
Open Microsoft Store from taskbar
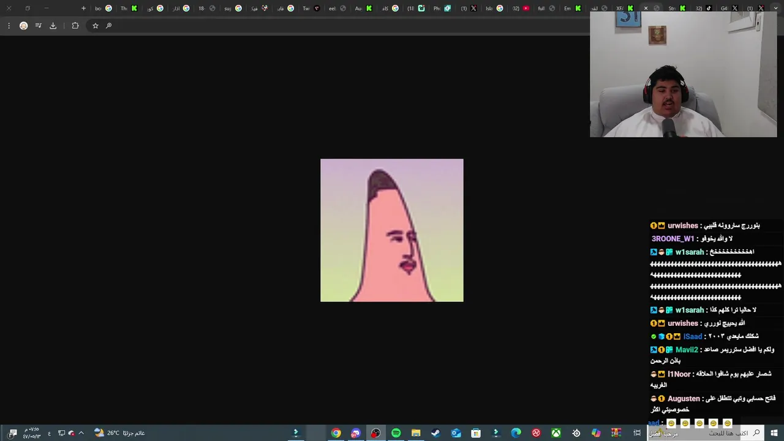pyautogui.click(x=476, y=433)
